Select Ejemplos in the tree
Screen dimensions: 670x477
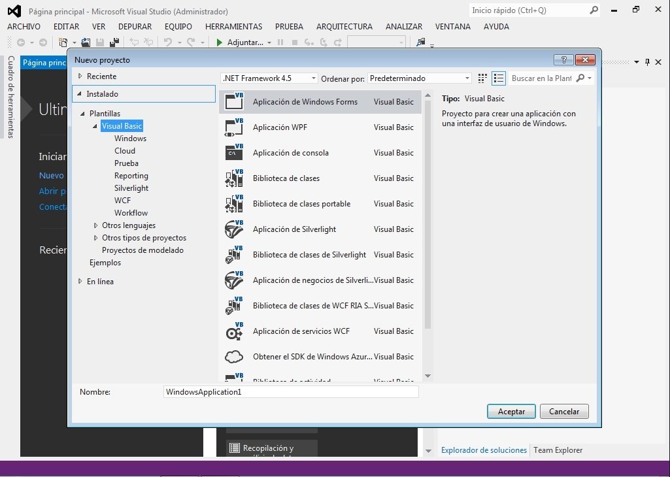[105, 263]
